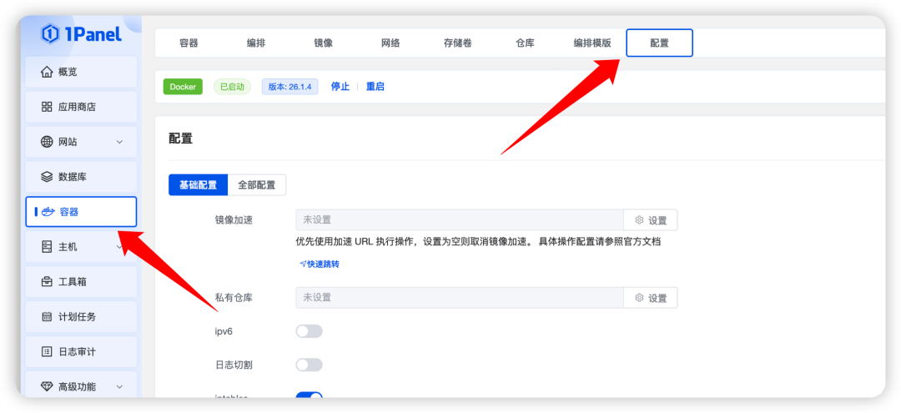Click the calendar icon beside 计划任务
The height and width of the screenshot is (413, 901).
(x=47, y=317)
